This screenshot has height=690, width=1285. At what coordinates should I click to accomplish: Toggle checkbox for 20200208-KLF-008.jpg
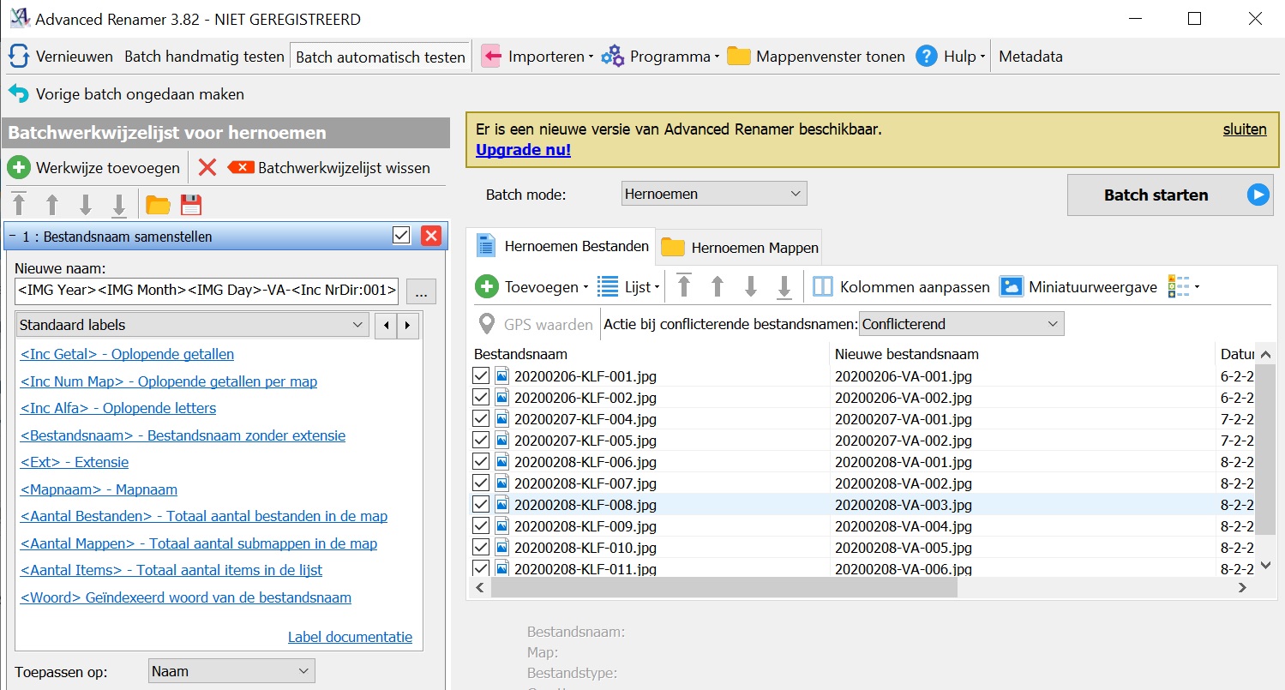(481, 504)
